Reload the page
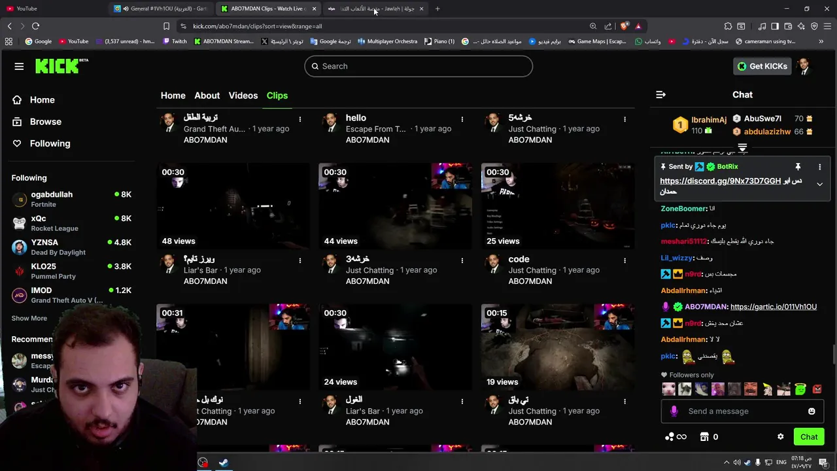Screen dimensions: 837x471 [x=35, y=26]
